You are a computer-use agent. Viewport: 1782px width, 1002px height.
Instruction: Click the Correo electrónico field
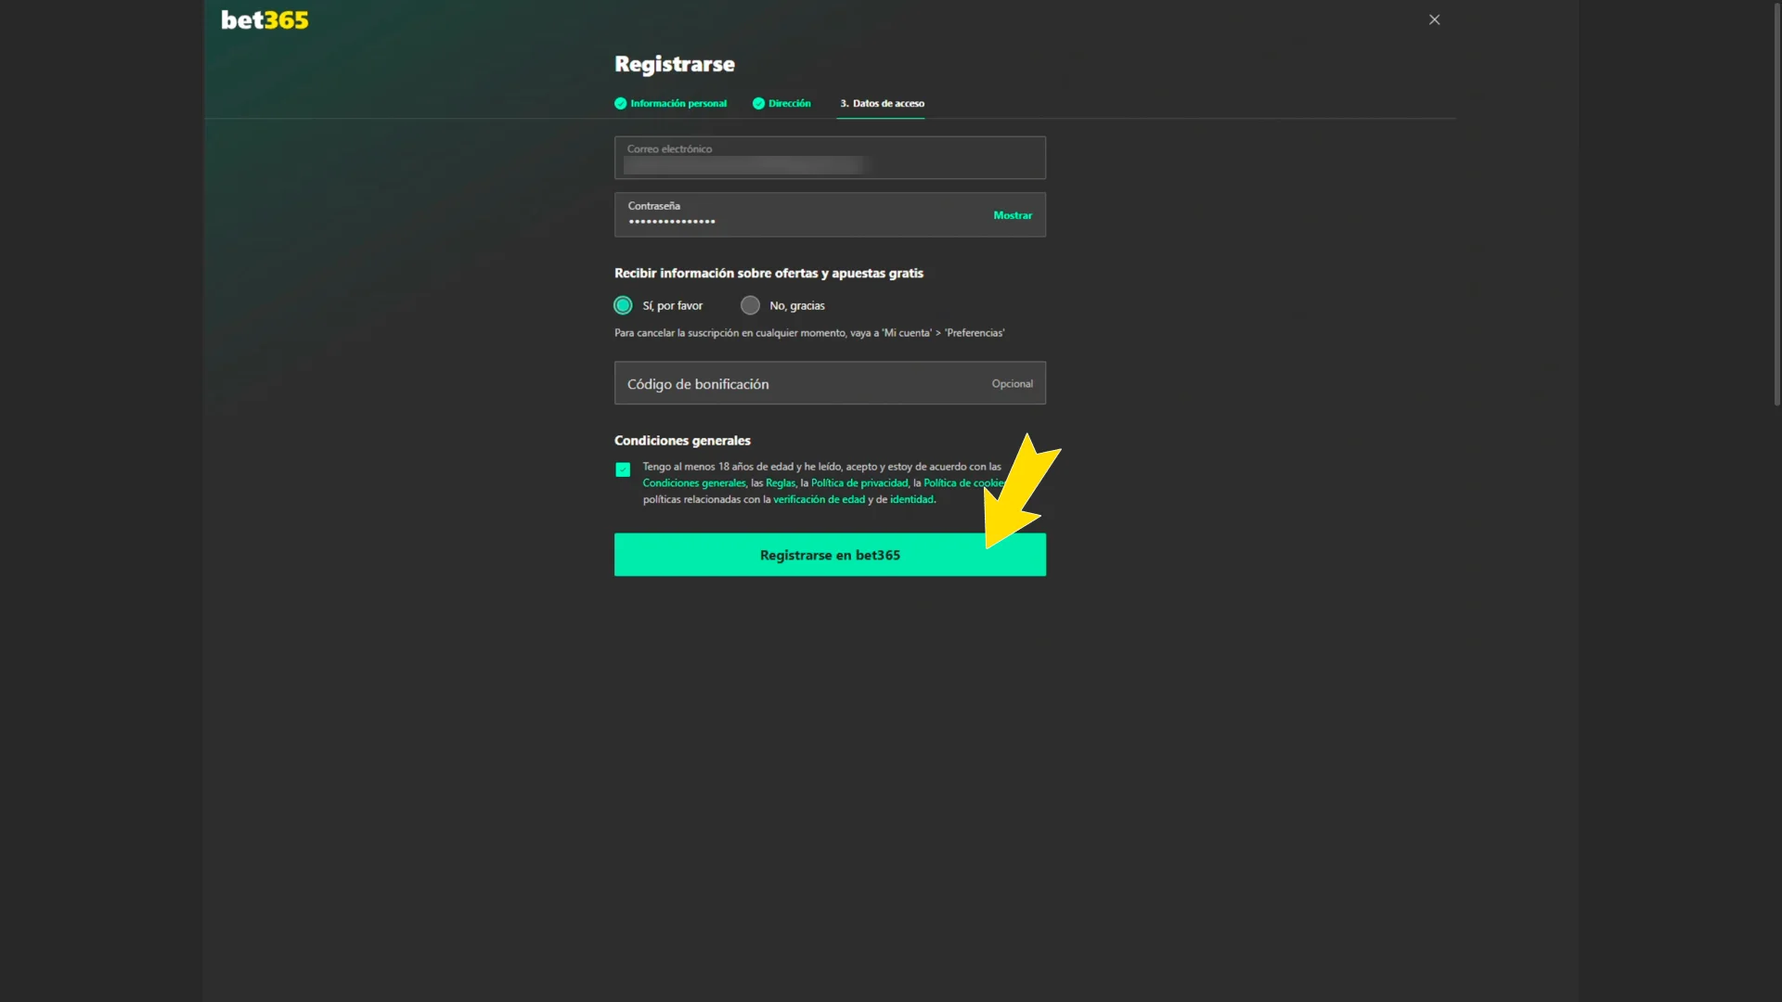pos(830,158)
